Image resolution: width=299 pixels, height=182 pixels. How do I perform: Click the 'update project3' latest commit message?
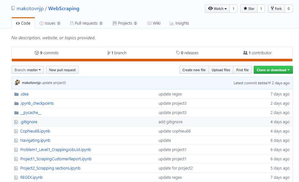pos(54,83)
